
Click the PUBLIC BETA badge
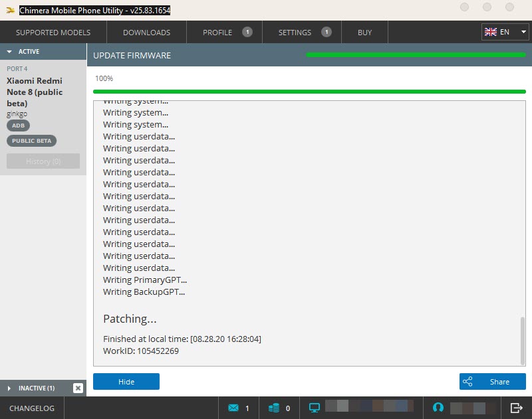point(31,141)
